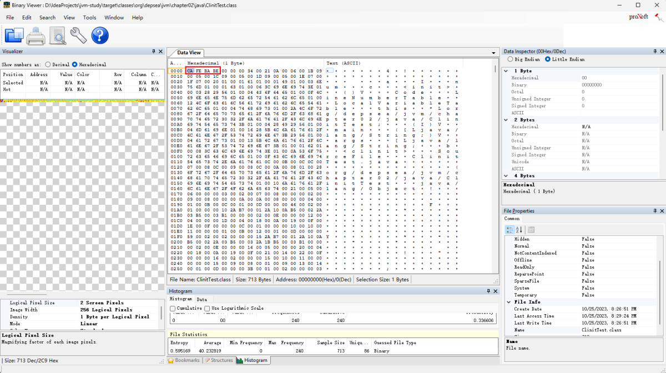Select Decimal number display in Visualizer
The width and height of the screenshot is (666, 373).
click(x=57, y=64)
